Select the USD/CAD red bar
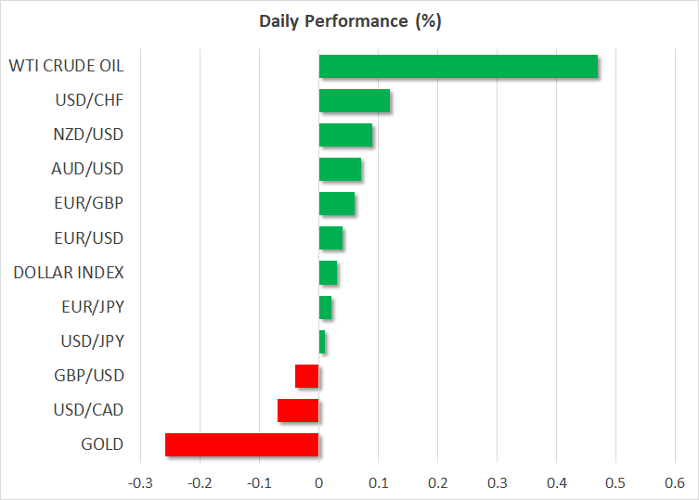This screenshot has width=699, height=500. coord(298,410)
